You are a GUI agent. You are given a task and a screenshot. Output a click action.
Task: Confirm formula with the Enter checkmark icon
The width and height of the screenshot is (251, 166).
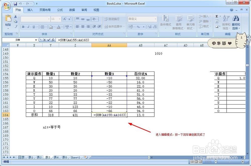(49, 40)
